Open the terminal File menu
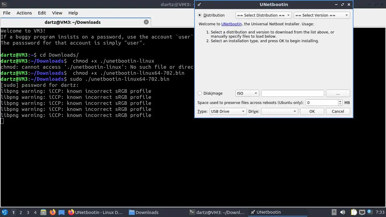Screen dimensions: 386x217 click(7, 13)
